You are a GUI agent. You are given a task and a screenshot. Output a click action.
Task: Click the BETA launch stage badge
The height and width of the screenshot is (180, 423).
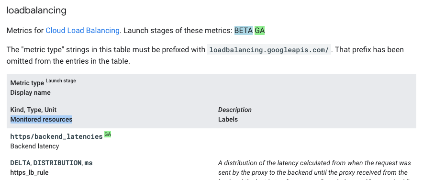pos(244,31)
